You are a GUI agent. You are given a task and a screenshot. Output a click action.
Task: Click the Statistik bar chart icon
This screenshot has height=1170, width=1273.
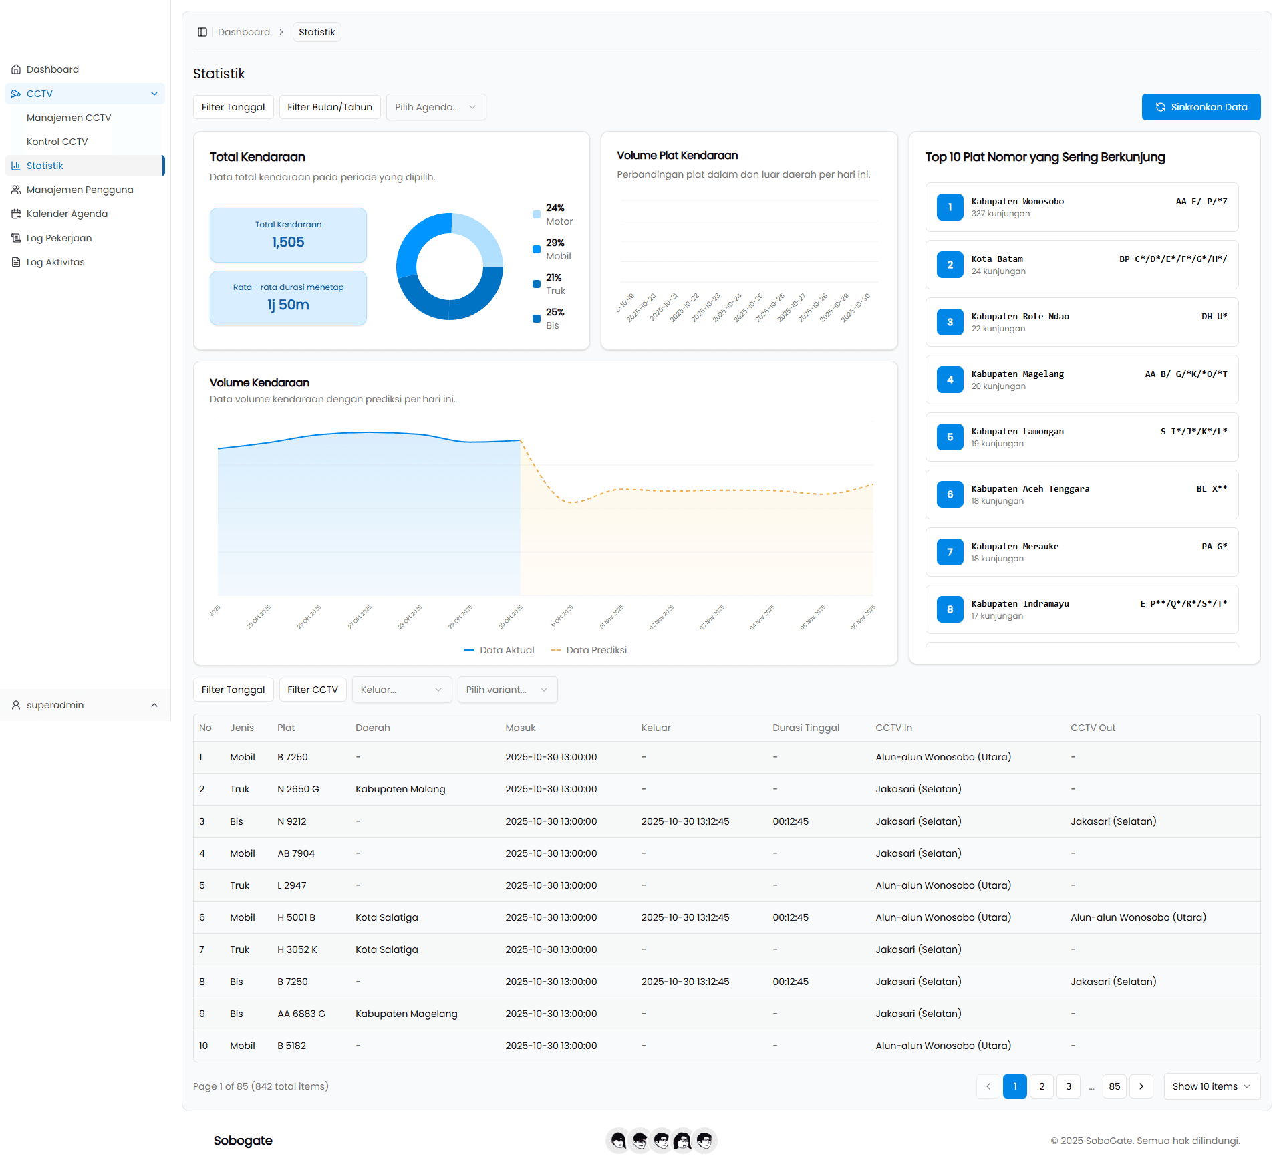16,166
